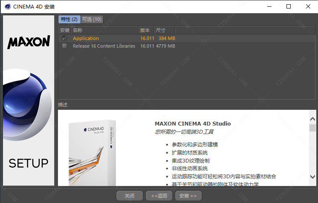Click the 关闭 button
This screenshot has height=203, width=318.
(130, 196)
